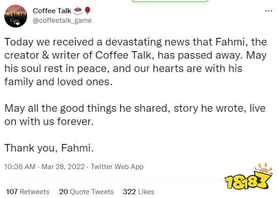Open the Coffee Talk display name profile
The image size is (279, 198).
52,11
